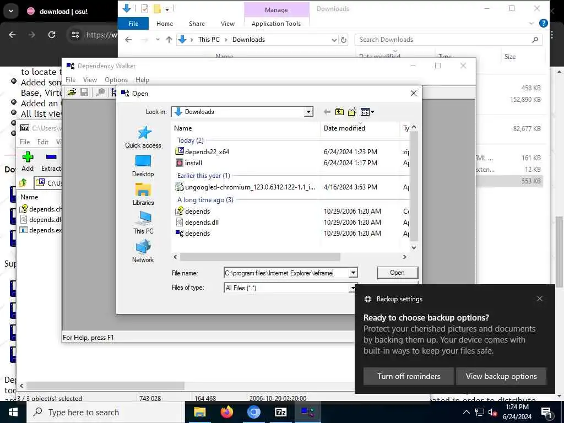The height and width of the screenshot is (423, 564).
Task: Select depends22_x64 zip file in Open dialog
Action: coord(207,152)
